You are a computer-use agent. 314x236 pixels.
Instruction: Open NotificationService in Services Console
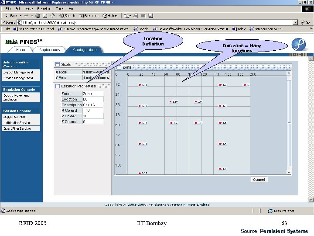pyautogui.click(x=21, y=123)
